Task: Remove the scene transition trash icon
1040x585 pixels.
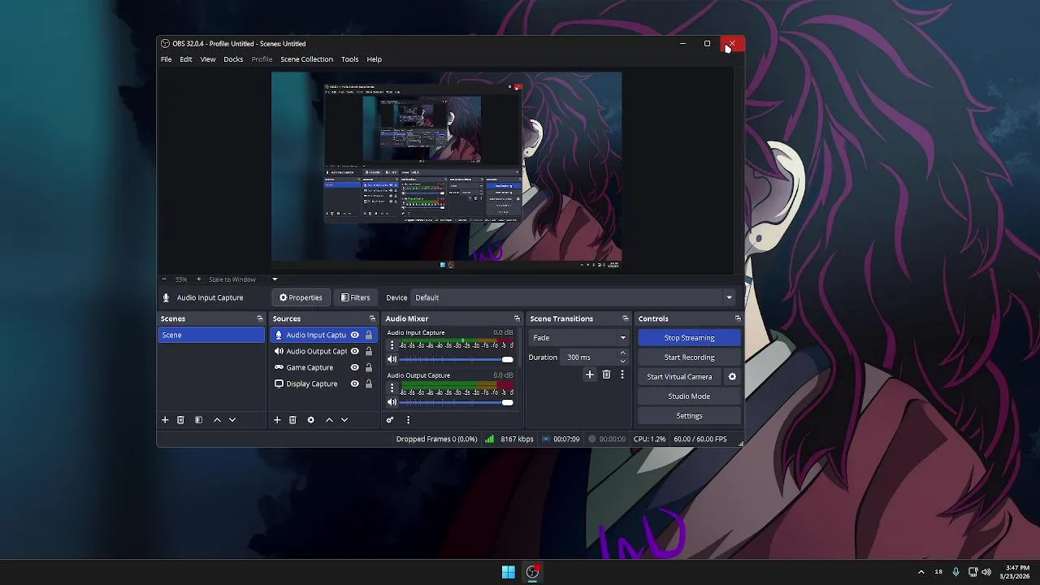Action: pyautogui.click(x=606, y=375)
